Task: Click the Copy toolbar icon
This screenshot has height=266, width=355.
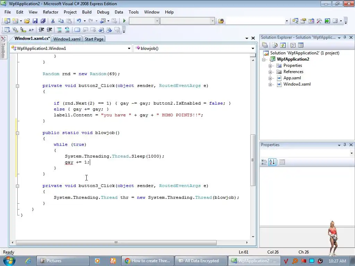Action: coord(61,21)
